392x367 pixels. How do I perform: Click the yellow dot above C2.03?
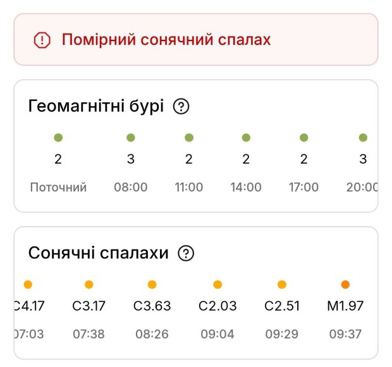coord(217,285)
